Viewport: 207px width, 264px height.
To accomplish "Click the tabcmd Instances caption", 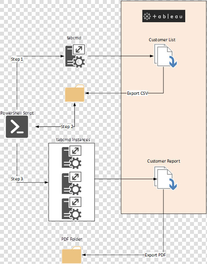I will pyautogui.click(x=73, y=140).
